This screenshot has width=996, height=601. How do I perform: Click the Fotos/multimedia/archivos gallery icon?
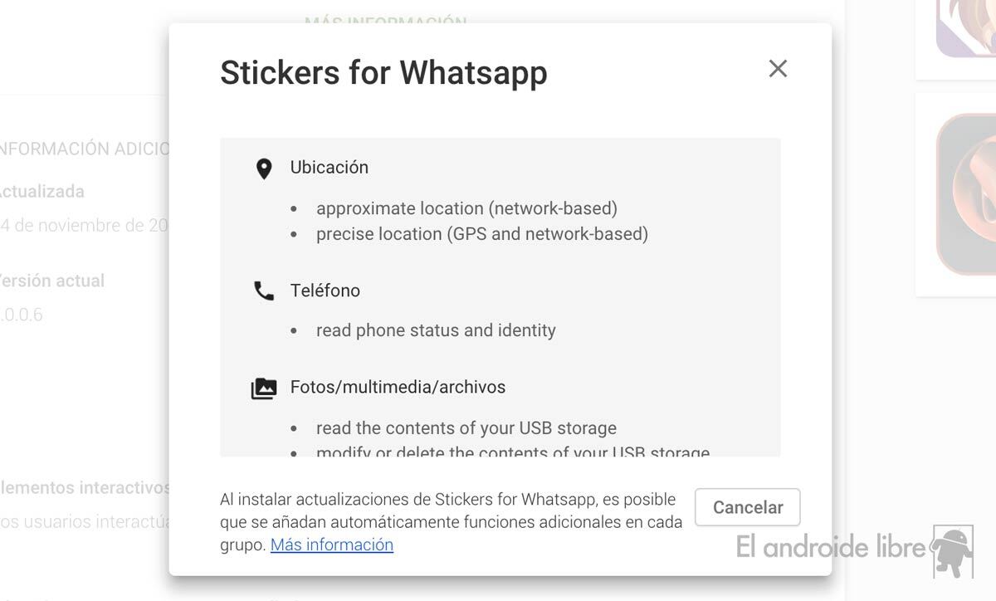264,388
